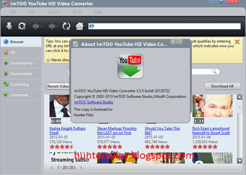Click the vertical scrollbar thumb
The image size is (246, 175).
[x=239, y=107]
